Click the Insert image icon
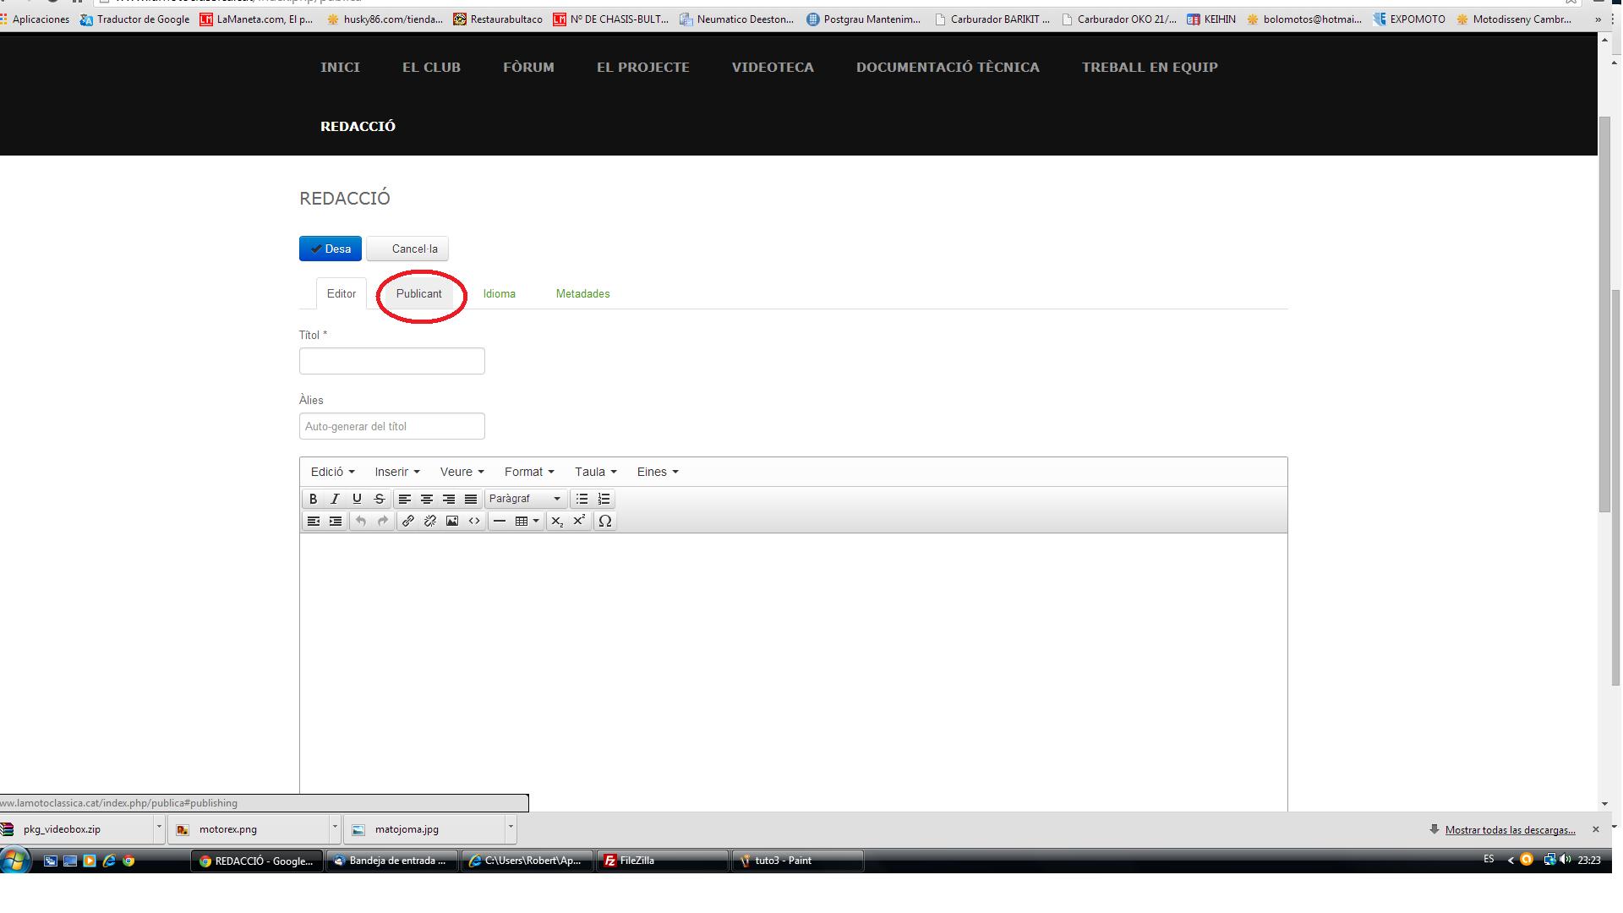This screenshot has height=913, width=1623. (451, 521)
